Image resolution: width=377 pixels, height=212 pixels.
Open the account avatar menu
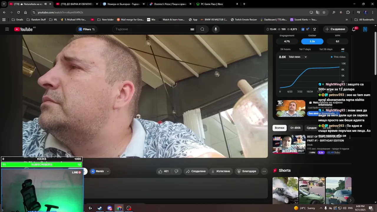click(365, 29)
